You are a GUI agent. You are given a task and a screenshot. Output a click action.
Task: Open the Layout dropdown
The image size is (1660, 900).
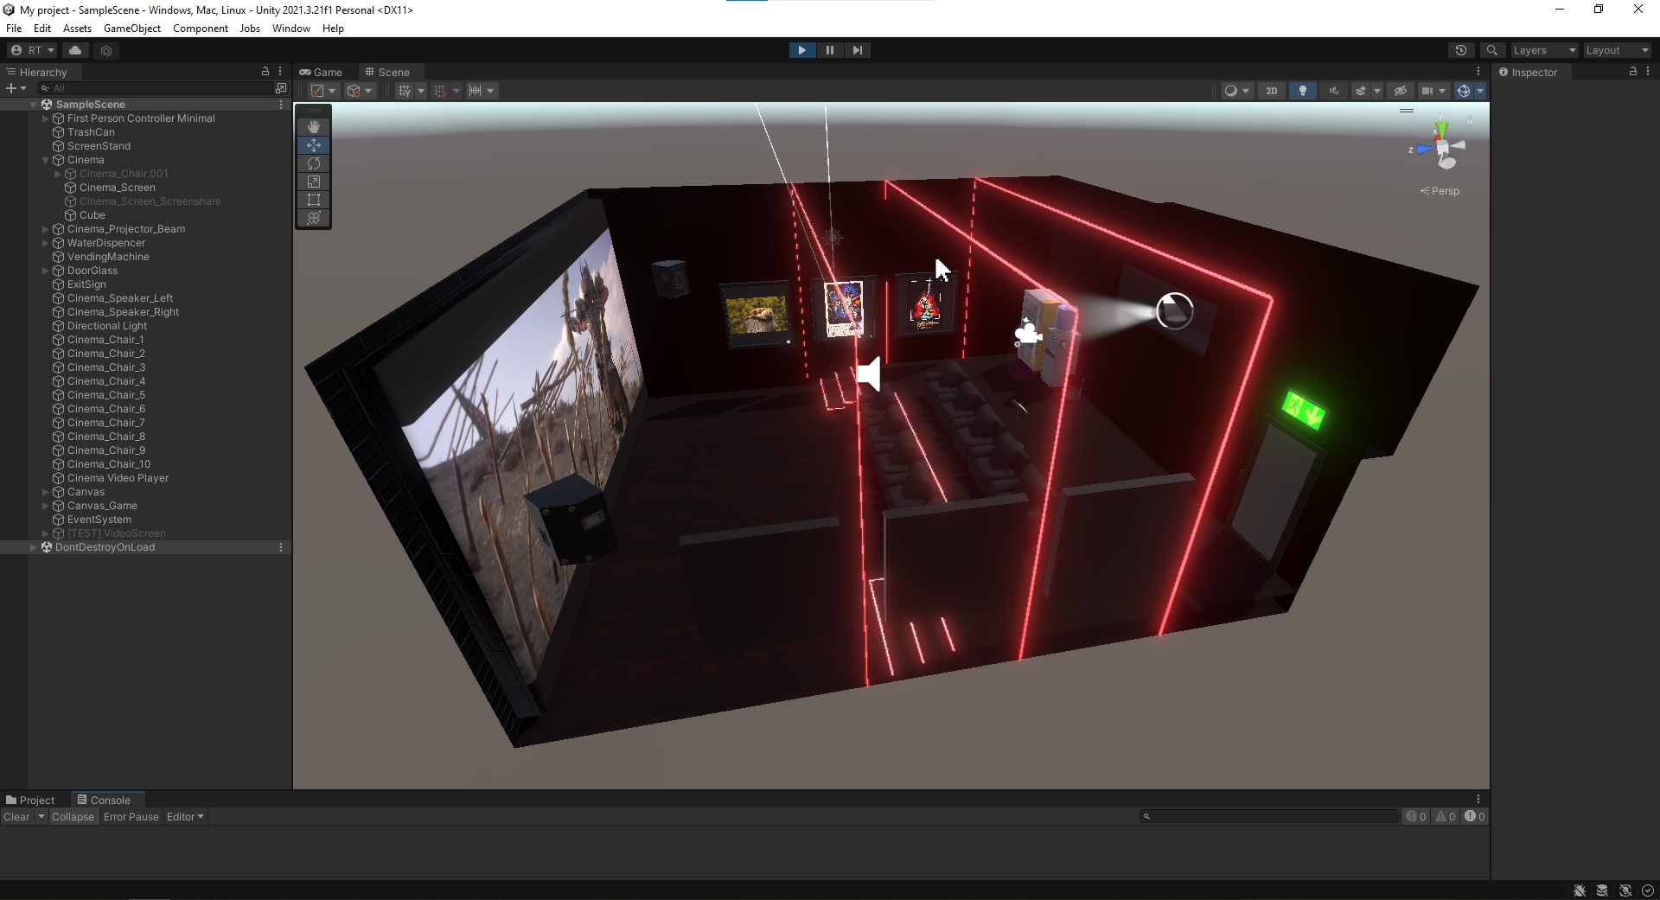pos(1615,49)
